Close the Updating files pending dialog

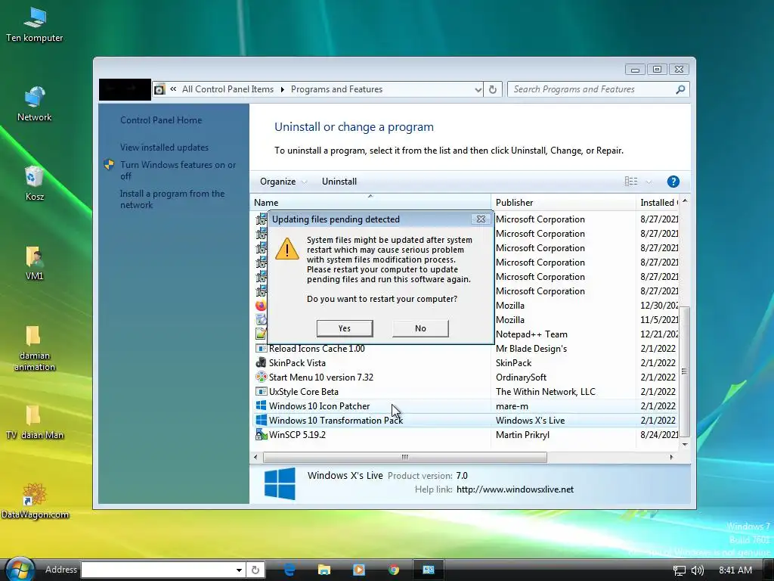[x=481, y=219]
